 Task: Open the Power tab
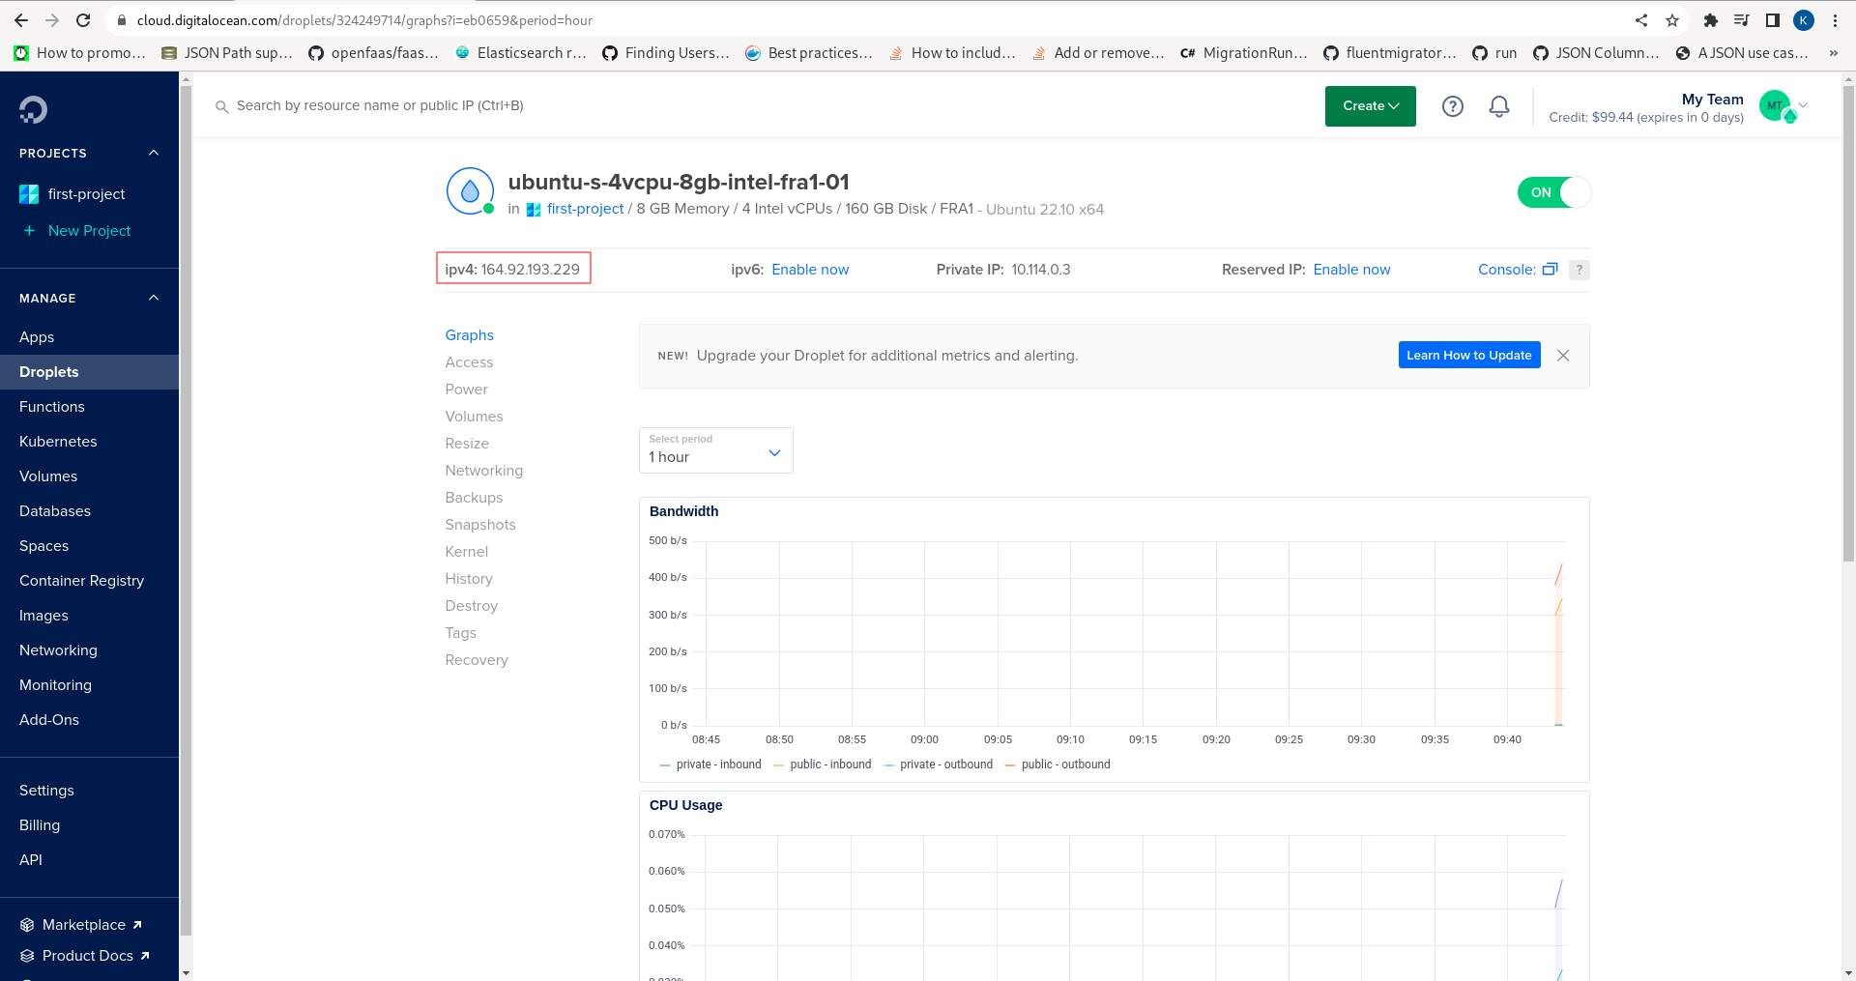[x=466, y=390]
